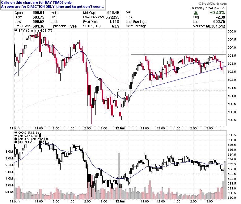Image resolution: width=241 pixels, height=204 pixels.
Task: Click the SPY chart type icon
Action: point(16,30)
